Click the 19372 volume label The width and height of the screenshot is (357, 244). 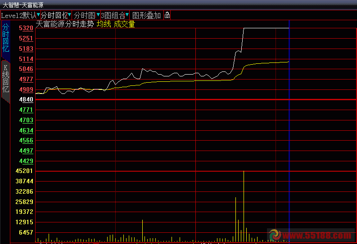[24, 212]
